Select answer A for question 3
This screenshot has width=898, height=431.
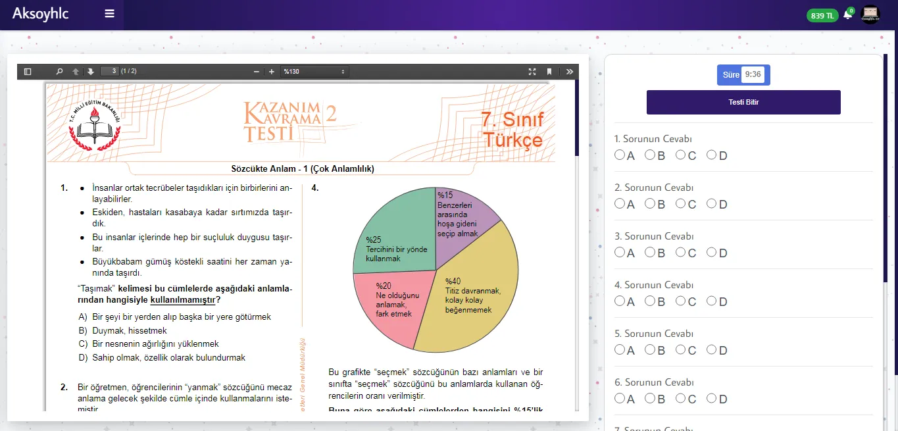(619, 252)
